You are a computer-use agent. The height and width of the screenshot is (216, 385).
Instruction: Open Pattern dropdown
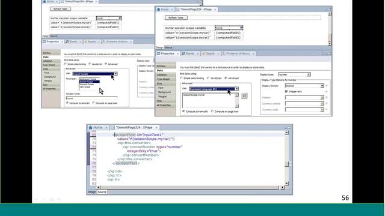coord(322,97)
